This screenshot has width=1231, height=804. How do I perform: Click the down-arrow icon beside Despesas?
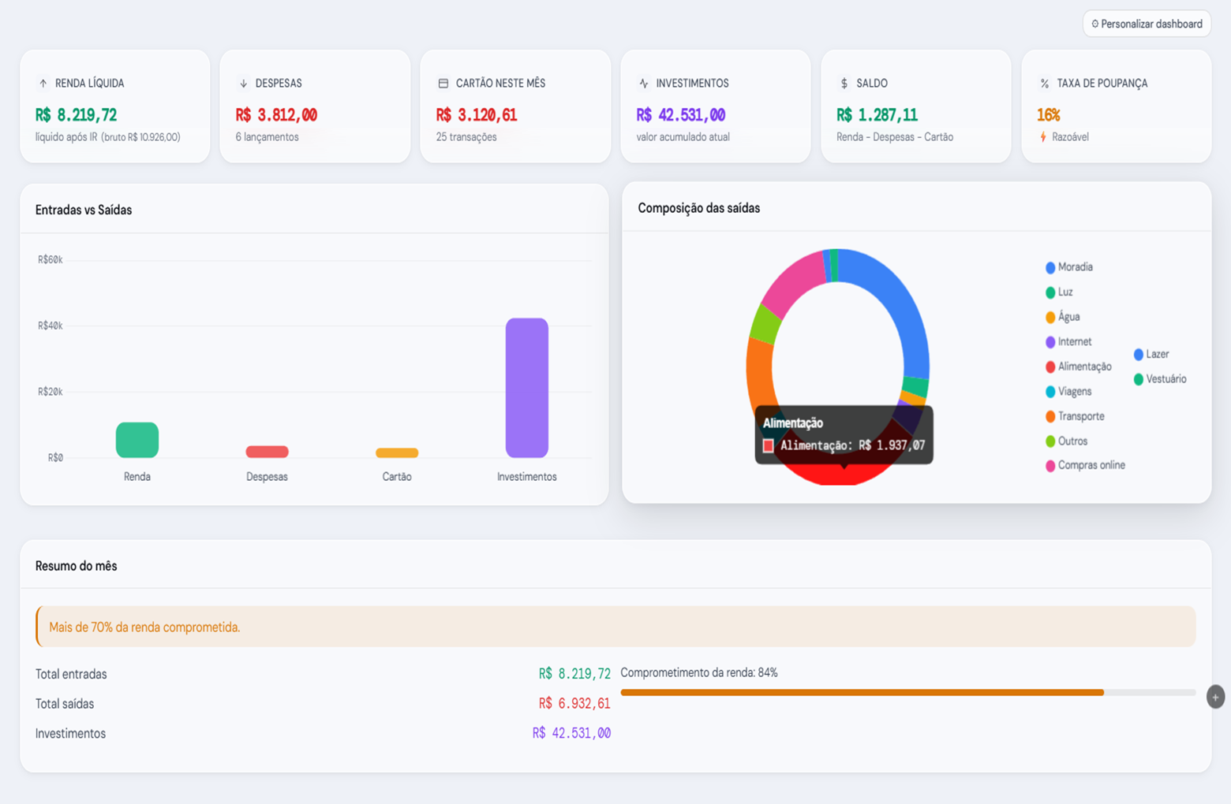243,83
